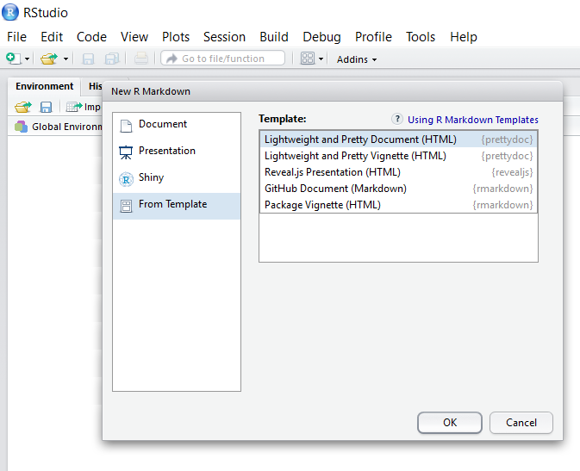Click the From Template layout icon
This screenshot has width=580, height=471.
[x=126, y=206]
